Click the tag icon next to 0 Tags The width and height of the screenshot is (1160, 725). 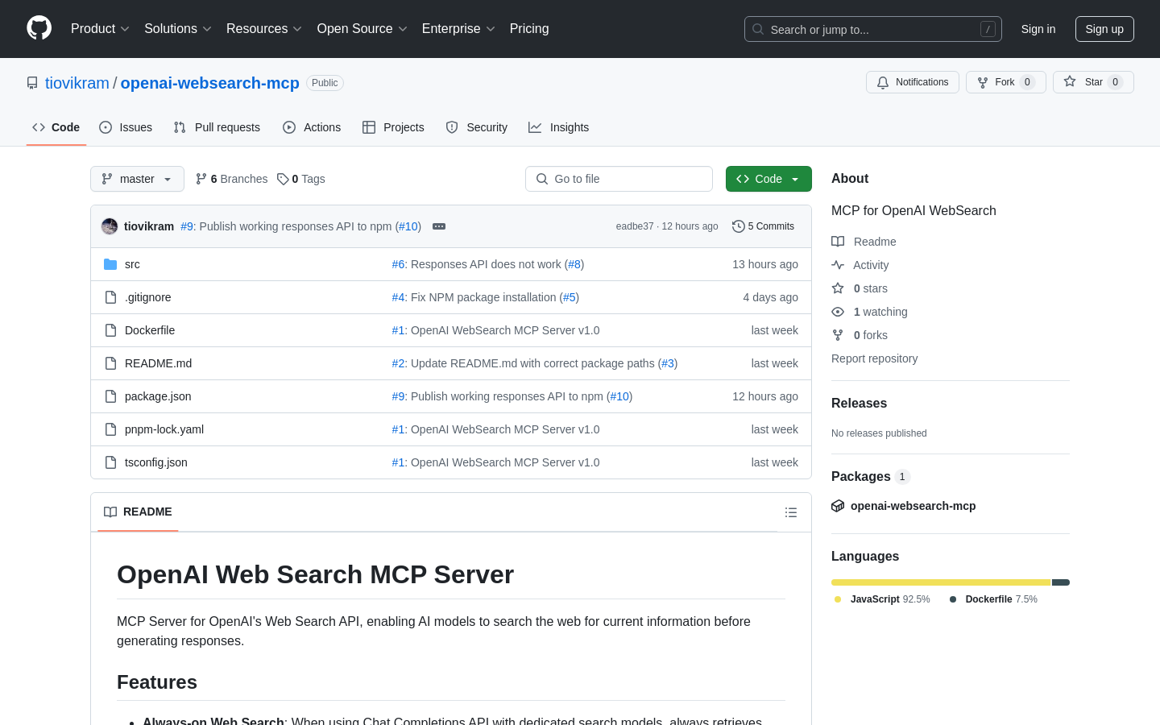click(x=283, y=179)
